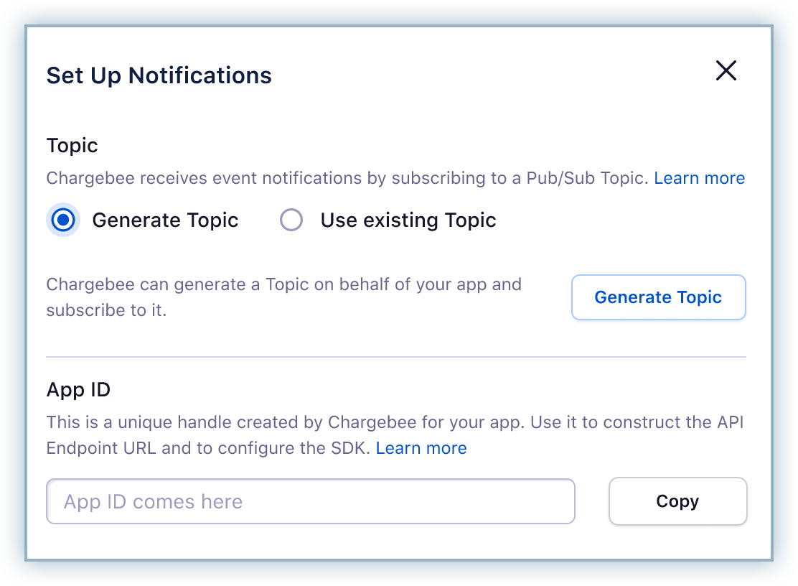Select the Use existing Topic radio button
Viewport: 798px width, 586px height.
point(291,220)
